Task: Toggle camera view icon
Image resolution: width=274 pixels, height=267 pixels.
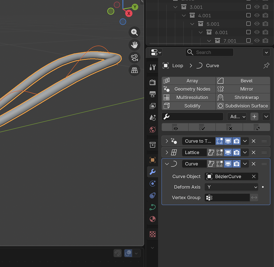Action: (134, 58)
